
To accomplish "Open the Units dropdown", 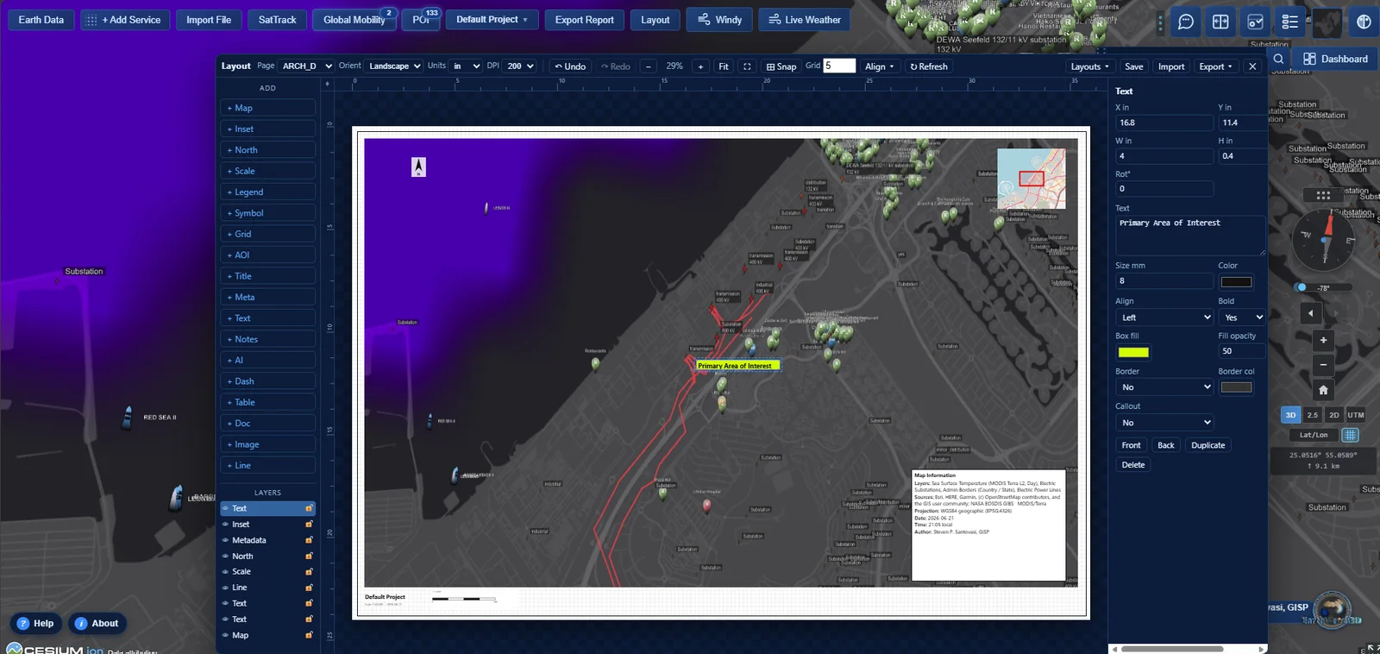I will (x=466, y=66).
